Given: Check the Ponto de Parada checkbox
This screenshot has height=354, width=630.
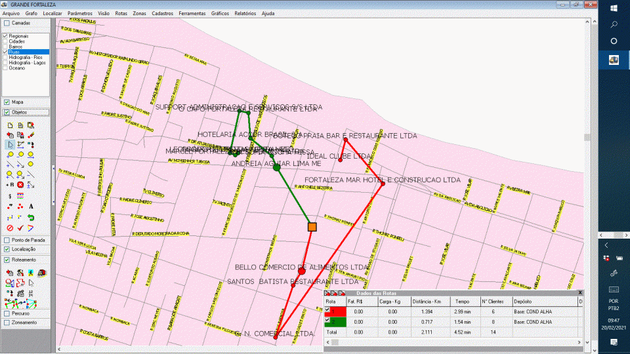Looking at the screenshot, I should click(x=7, y=240).
